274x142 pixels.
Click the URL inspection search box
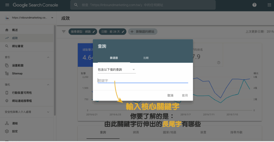tap(143, 5)
